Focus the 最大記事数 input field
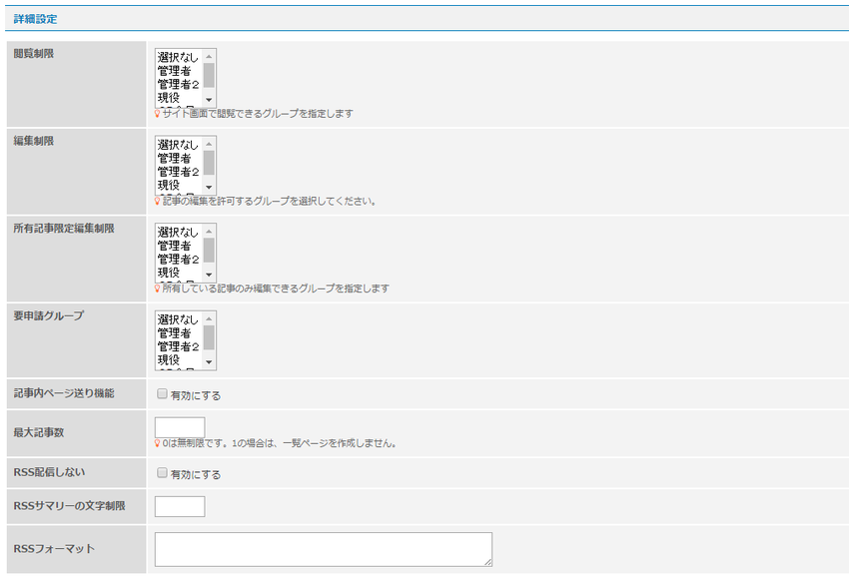The width and height of the screenshot is (849, 581). click(180, 427)
